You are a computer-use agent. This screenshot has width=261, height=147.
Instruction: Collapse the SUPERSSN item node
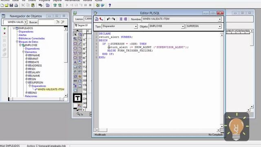(27, 82)
